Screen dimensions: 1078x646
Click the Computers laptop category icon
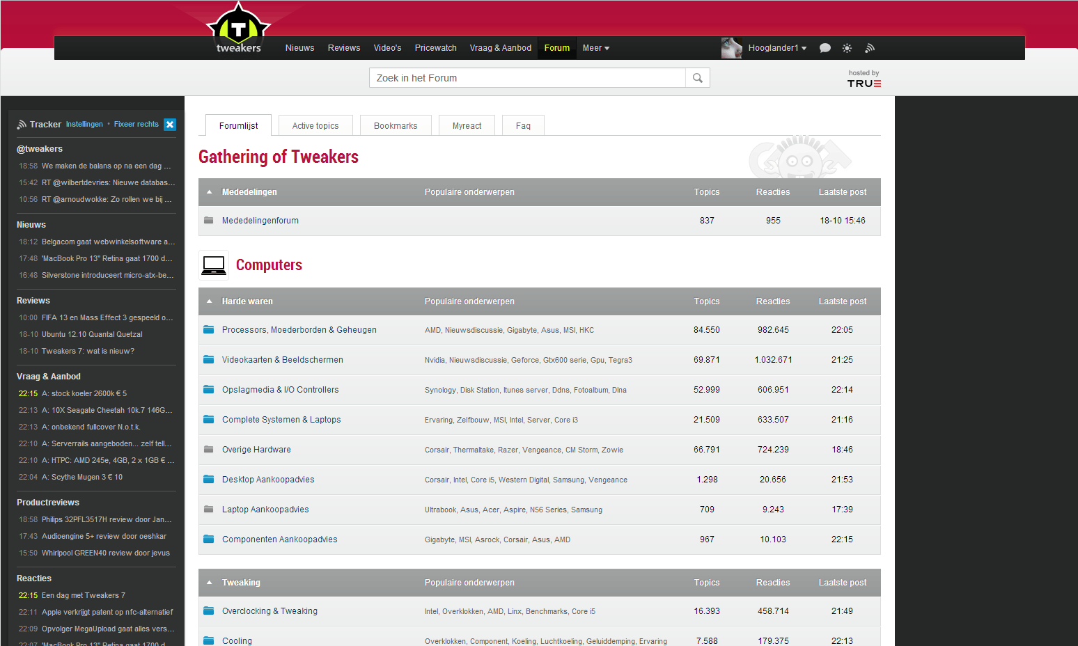coord(214,265)
